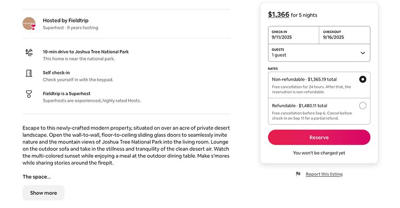Viewport: 400px width, 208px height.
Task: Select the Non-refundable rate option
Action: click(362, 79)
